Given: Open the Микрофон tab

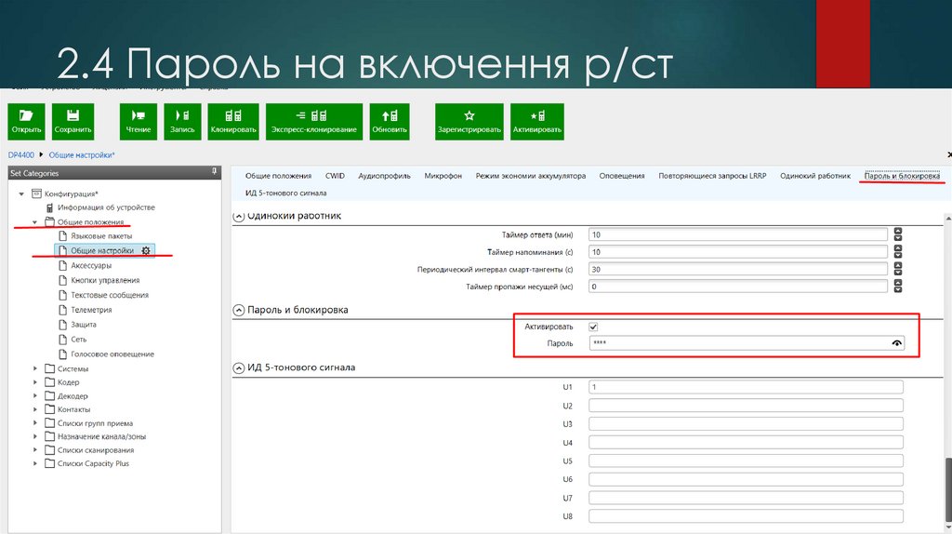Looking at the screenshot, I should (x=443, y=176).
